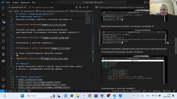Open breadcrumb 'Выполнение работы' heading
This screenshot has width=177, height=99.
82,11
